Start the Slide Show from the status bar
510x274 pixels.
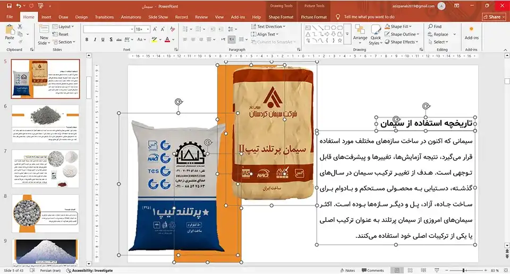(437, 270)
